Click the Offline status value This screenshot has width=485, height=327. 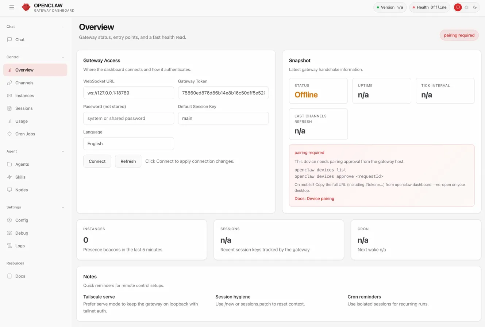click(306, 95)
